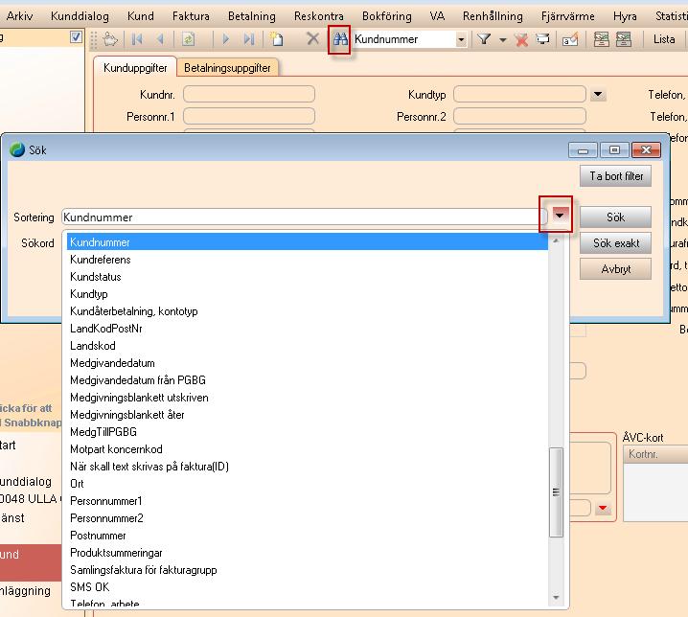Select Postnummer option

[x=308, y=536]
